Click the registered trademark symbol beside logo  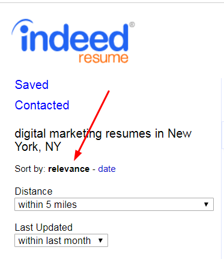(x=132, y=25)
